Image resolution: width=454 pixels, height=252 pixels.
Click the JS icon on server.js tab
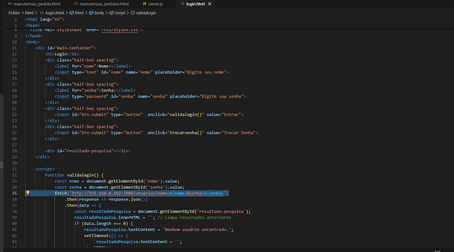coord(144,4)
